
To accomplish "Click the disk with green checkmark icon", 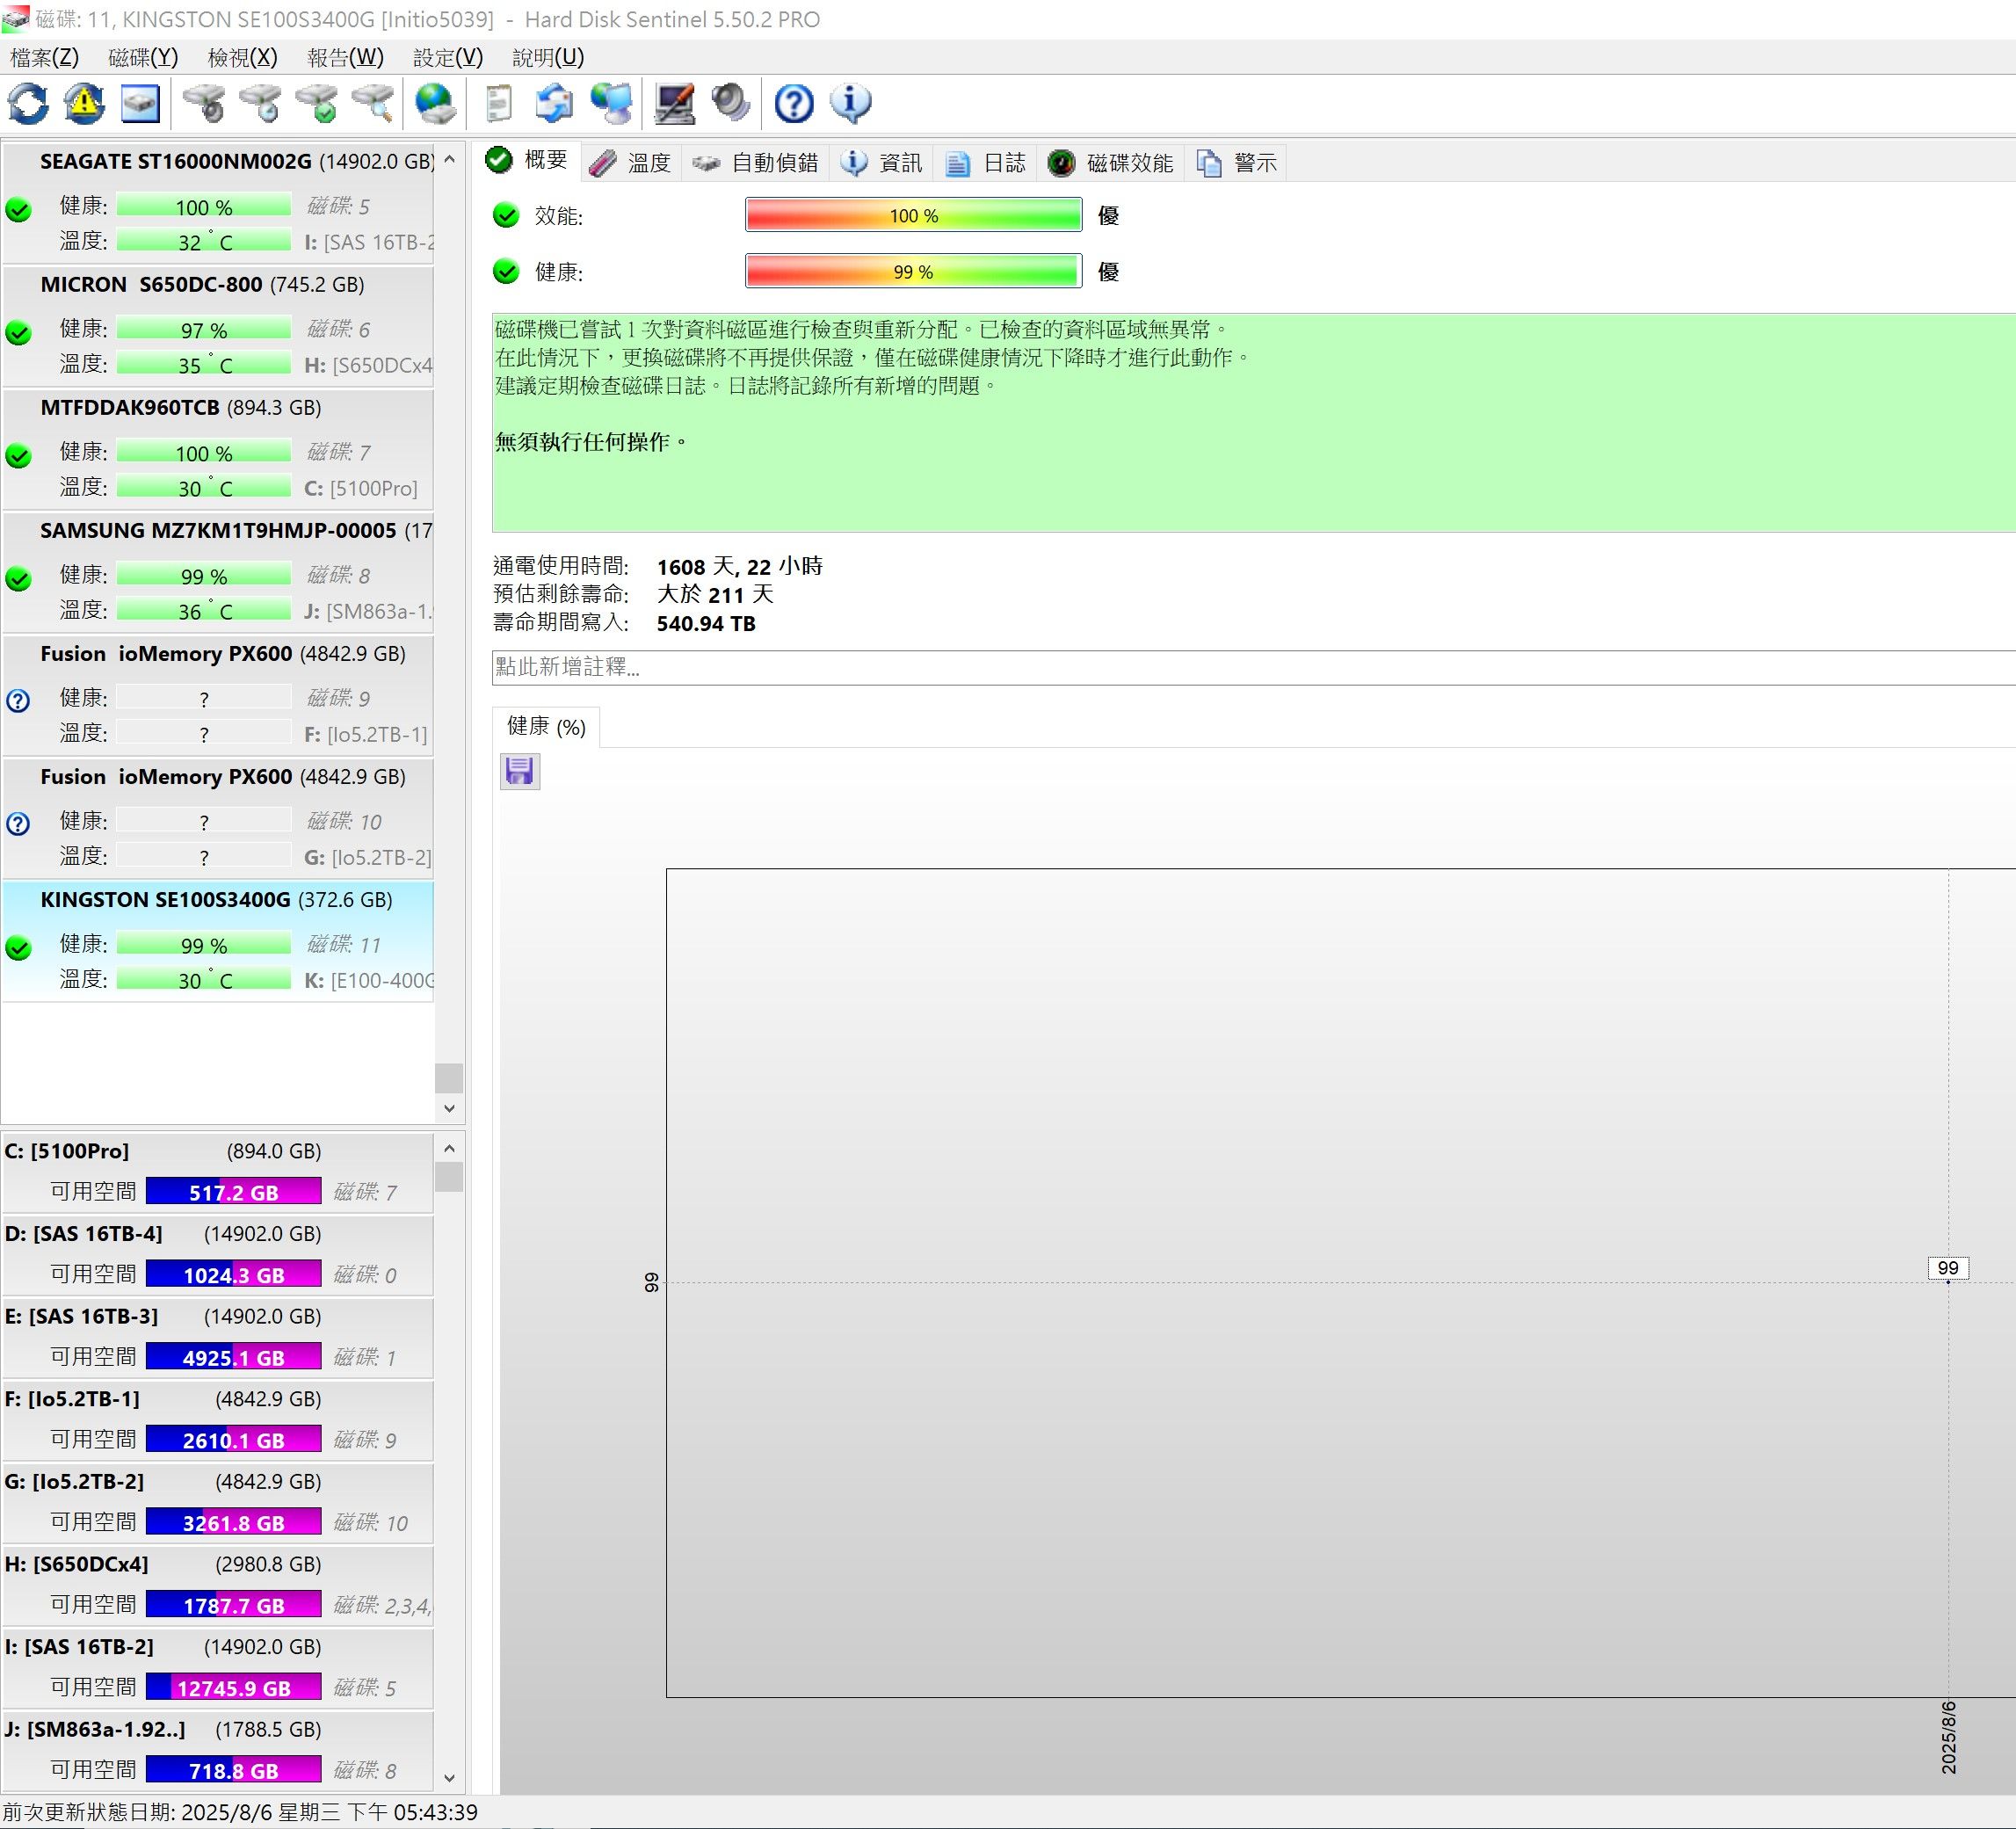I will click(317, 103).
